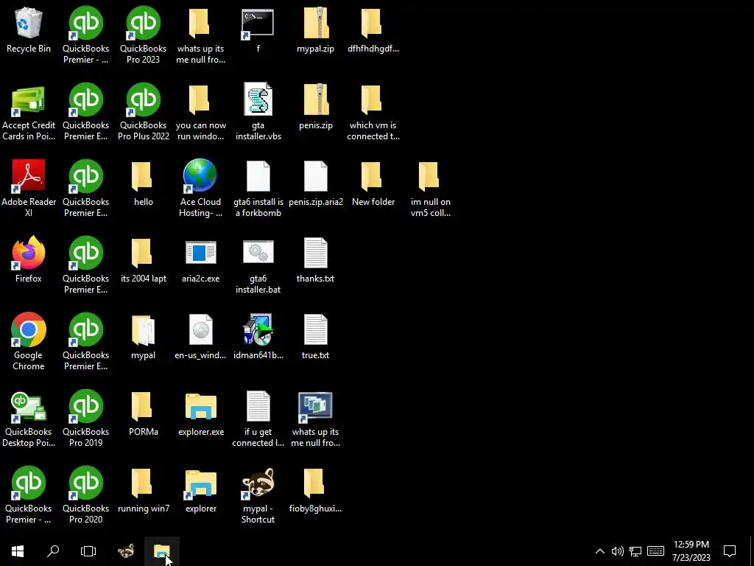Viewport: 754px width, 566px height.
Task: Open Adobe Reader XI shortcut
Action: 29,188
